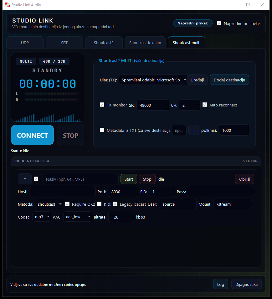Toggle the destination enabled checkbox beside Naziv

pos(36,179)
